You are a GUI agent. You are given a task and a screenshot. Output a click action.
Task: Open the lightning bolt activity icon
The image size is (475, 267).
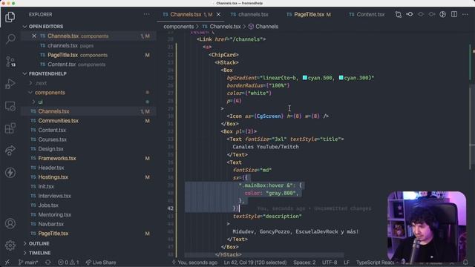point(10,173)
